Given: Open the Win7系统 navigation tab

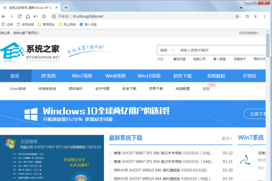Looking at the screenshot, I should tap(82, 76).
